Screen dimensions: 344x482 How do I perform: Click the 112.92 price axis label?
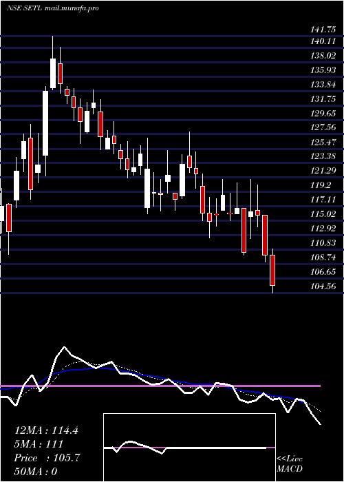coord(323,229)
